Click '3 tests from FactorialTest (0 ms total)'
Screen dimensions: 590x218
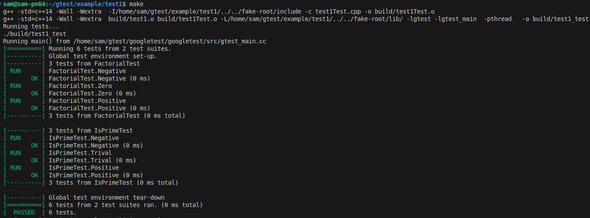click(x=117, y=116)
